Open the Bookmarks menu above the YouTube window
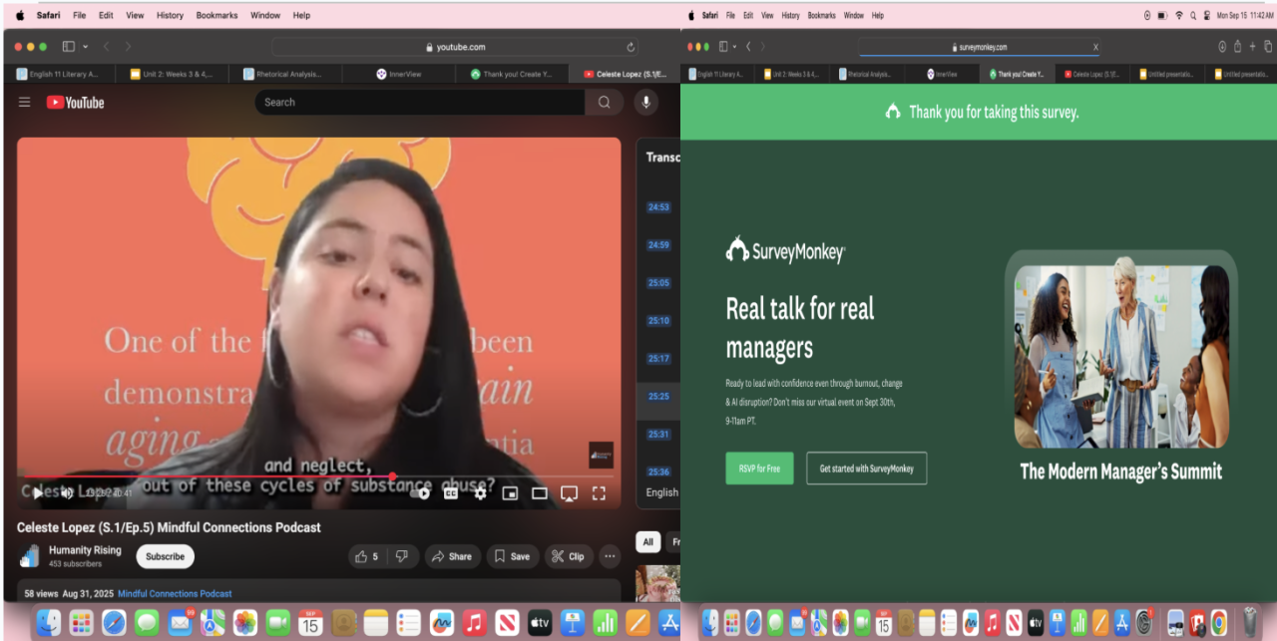 [x=215, y=15]
